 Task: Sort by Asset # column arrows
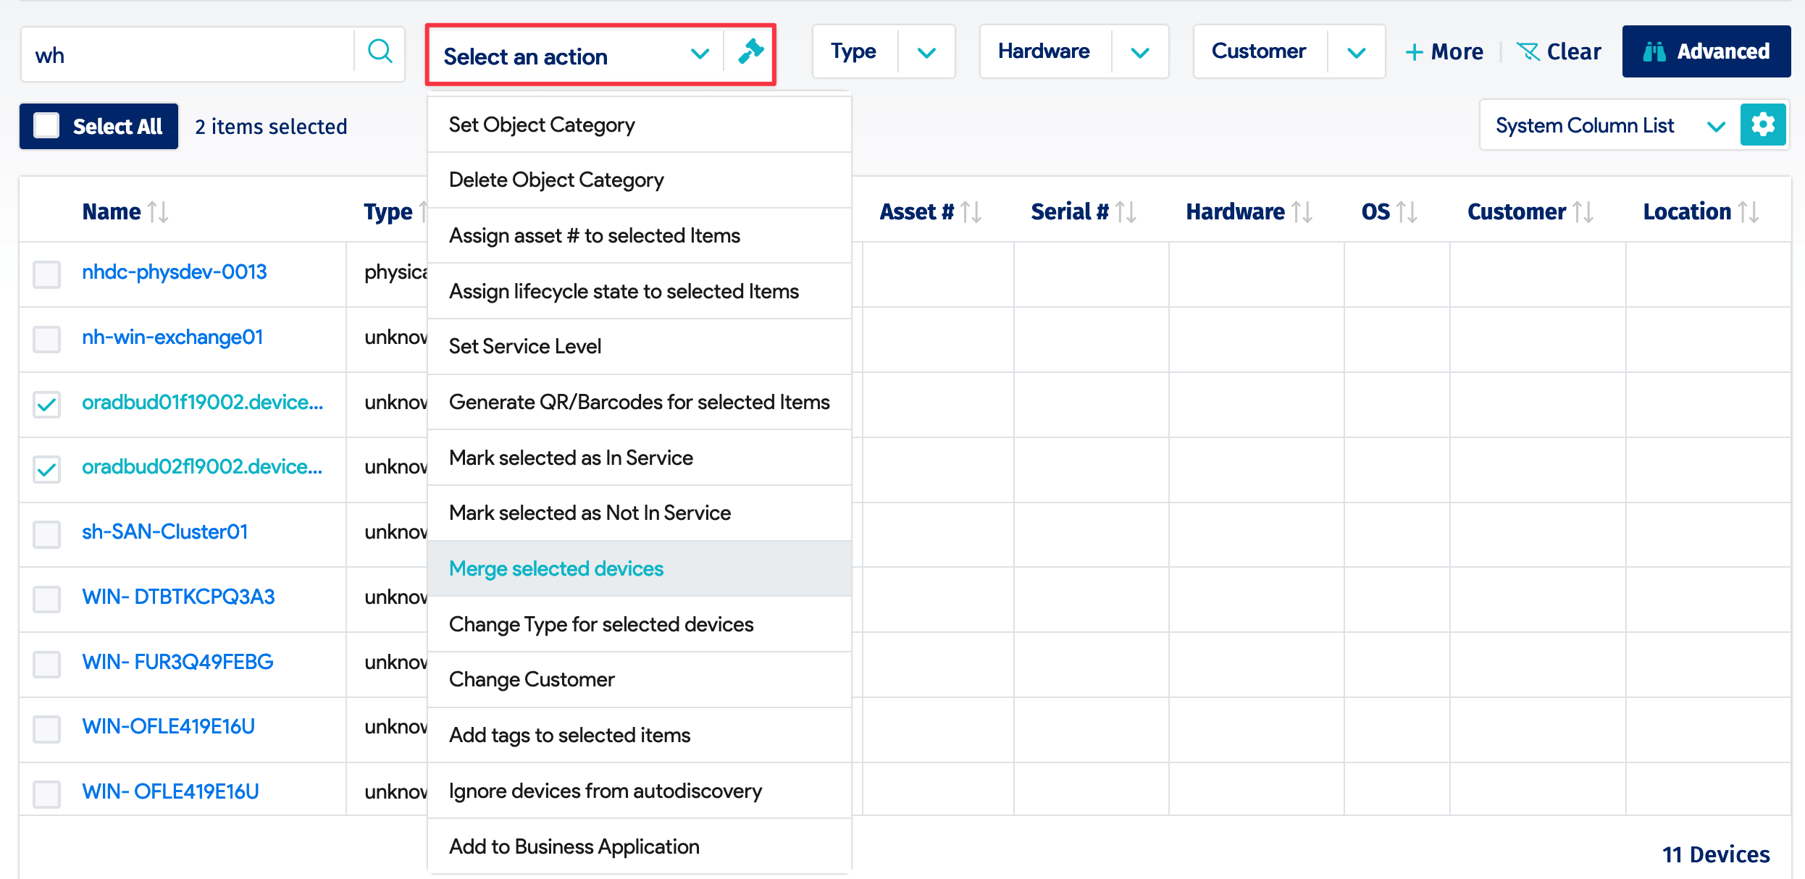click(x=971, y=211)
